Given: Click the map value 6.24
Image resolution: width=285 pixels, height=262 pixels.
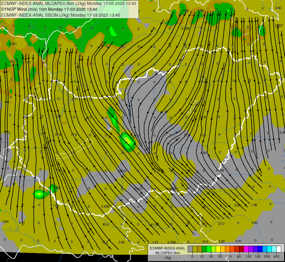Looking at the screenshot, I should coord(237,205).
